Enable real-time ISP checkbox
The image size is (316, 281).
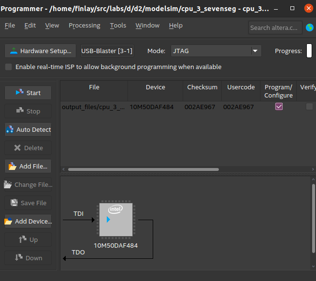[9, 67]
